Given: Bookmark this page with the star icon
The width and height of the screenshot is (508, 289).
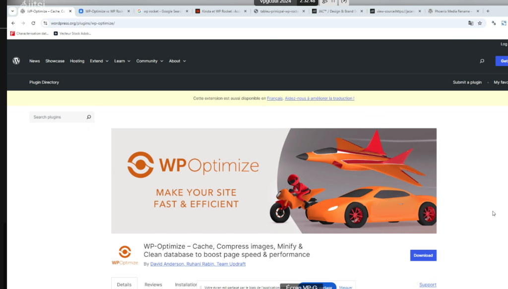Looking at the screenshot, I should pyautogui.click(x=480, y=23).
